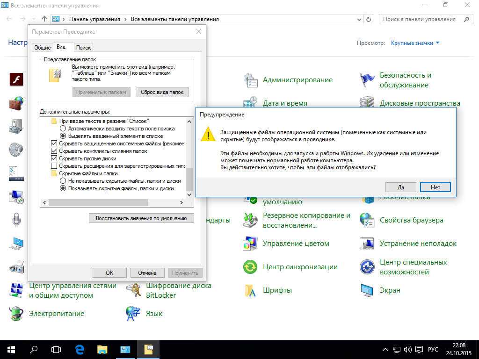The width and height of the screenshot is (479, 359).
Task: Enable Скрывать расширения для зарегистрированных типов checkbox
Action: pyautogui.click(x=54, y=166)
